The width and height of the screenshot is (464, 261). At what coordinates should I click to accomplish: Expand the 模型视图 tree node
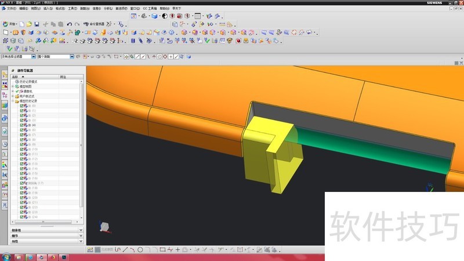click(13, 86)
